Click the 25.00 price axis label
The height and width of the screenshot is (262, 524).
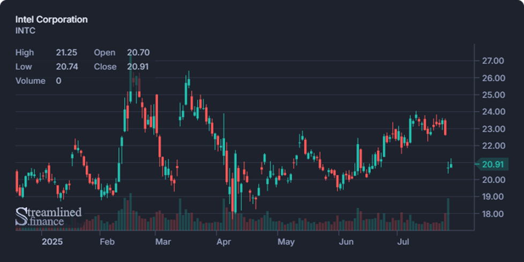coord(493,95)
